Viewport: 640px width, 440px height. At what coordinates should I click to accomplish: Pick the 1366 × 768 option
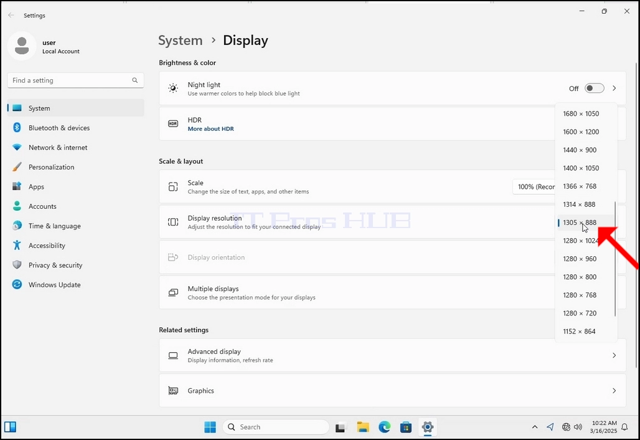tap(586, 186)
